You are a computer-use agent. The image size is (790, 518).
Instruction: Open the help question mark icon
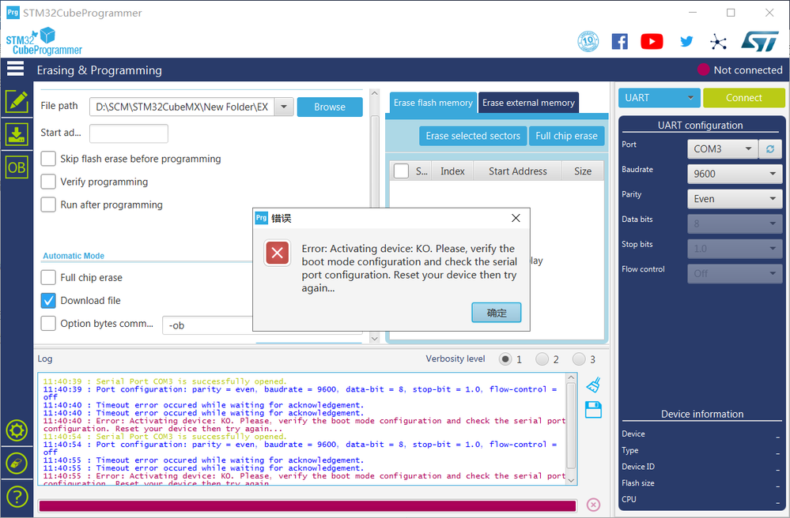point(17,497)
